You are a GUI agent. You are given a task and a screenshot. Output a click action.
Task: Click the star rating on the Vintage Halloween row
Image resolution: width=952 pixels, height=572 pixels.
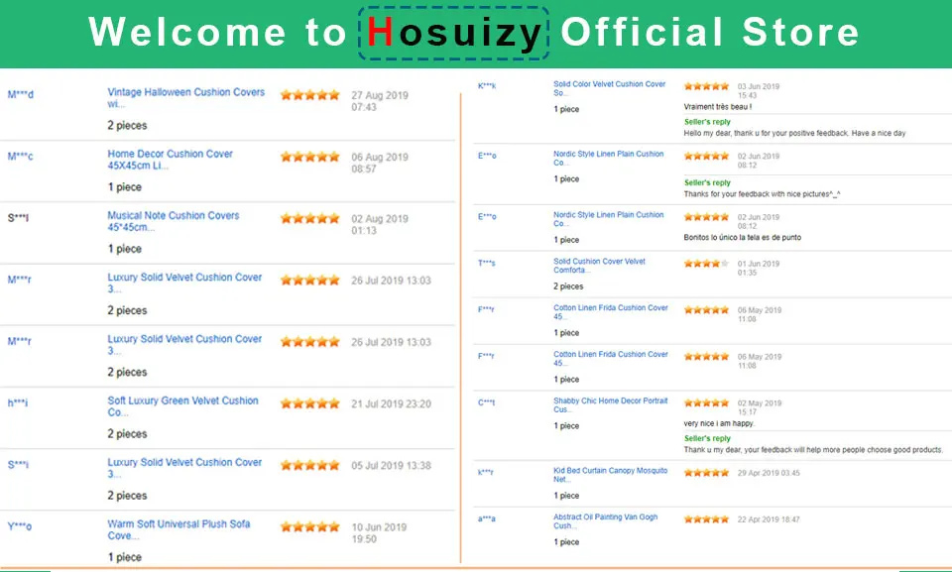point(309,95)
